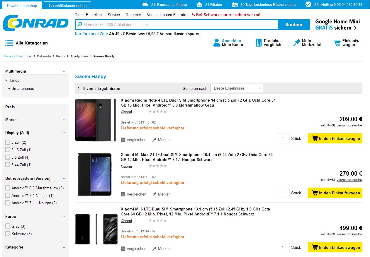Click the 24h Hotline checkmark icon

308,4
